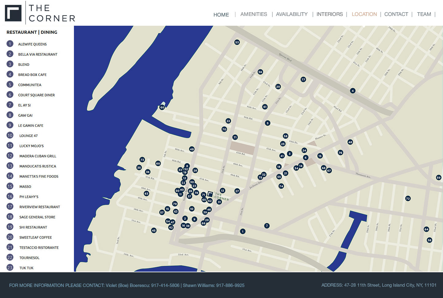Select map marker number 44 by the waterfront
Screen dimensions: 443x298
point(162,107)
